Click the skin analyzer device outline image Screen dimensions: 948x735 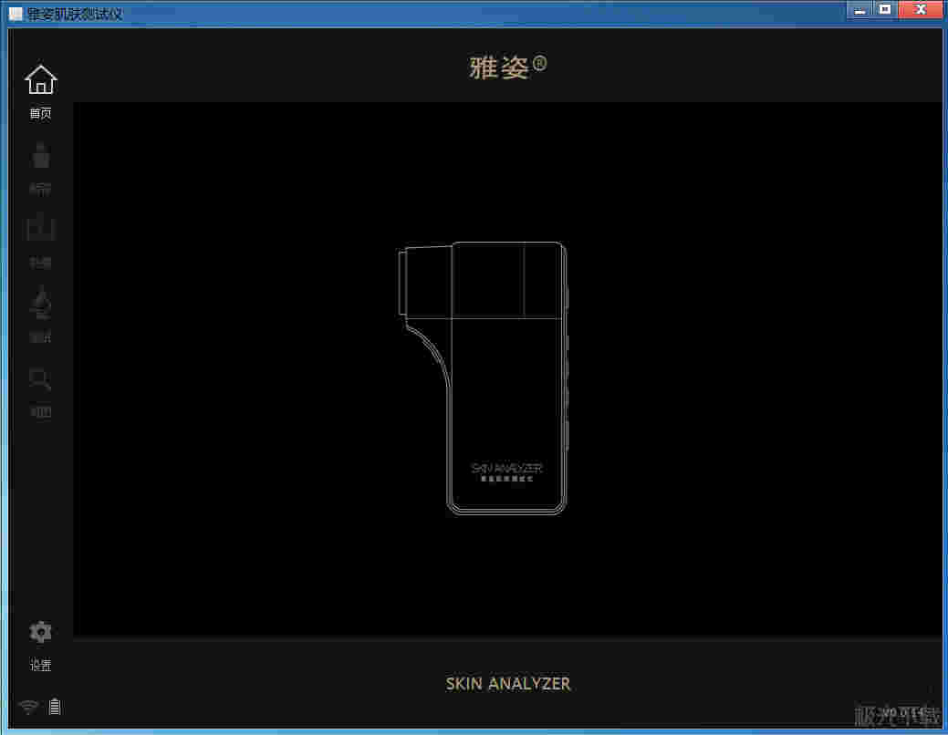483,378
